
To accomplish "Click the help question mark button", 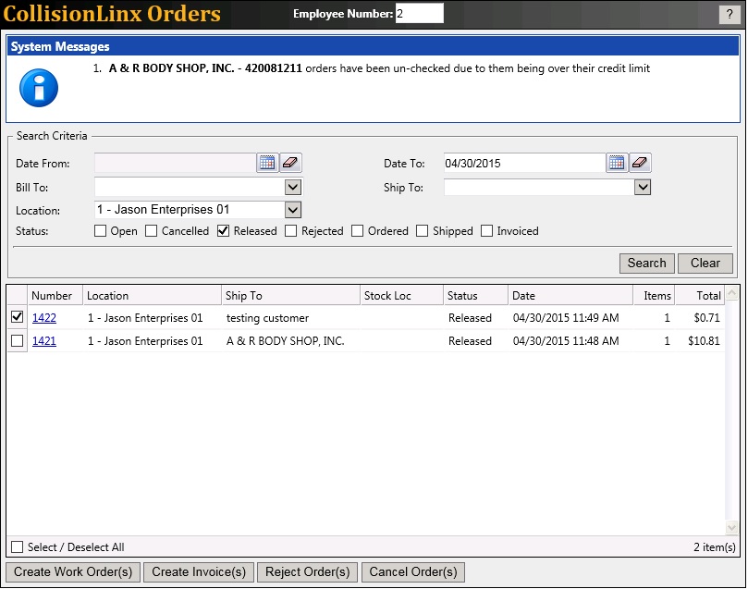I will click(x=728, y=14).
